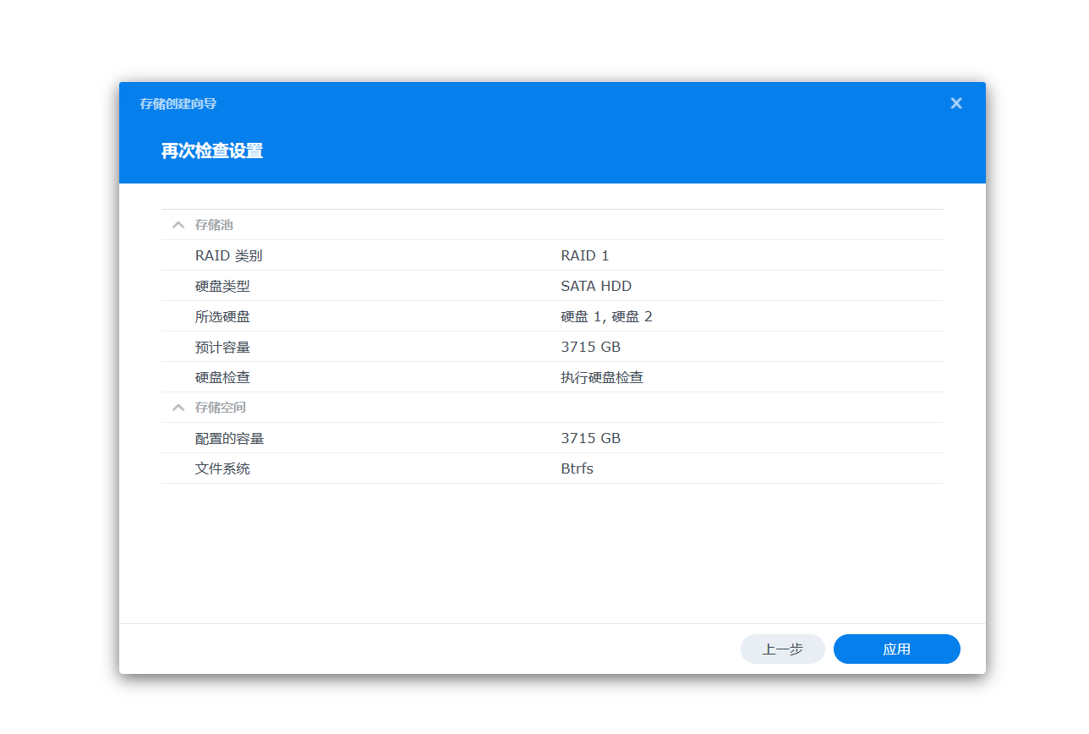
Task: Select the 存储空间 section heading
Action: [x=221, y=408]
